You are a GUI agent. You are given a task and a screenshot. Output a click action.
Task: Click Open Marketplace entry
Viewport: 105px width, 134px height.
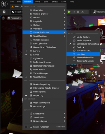44,103
